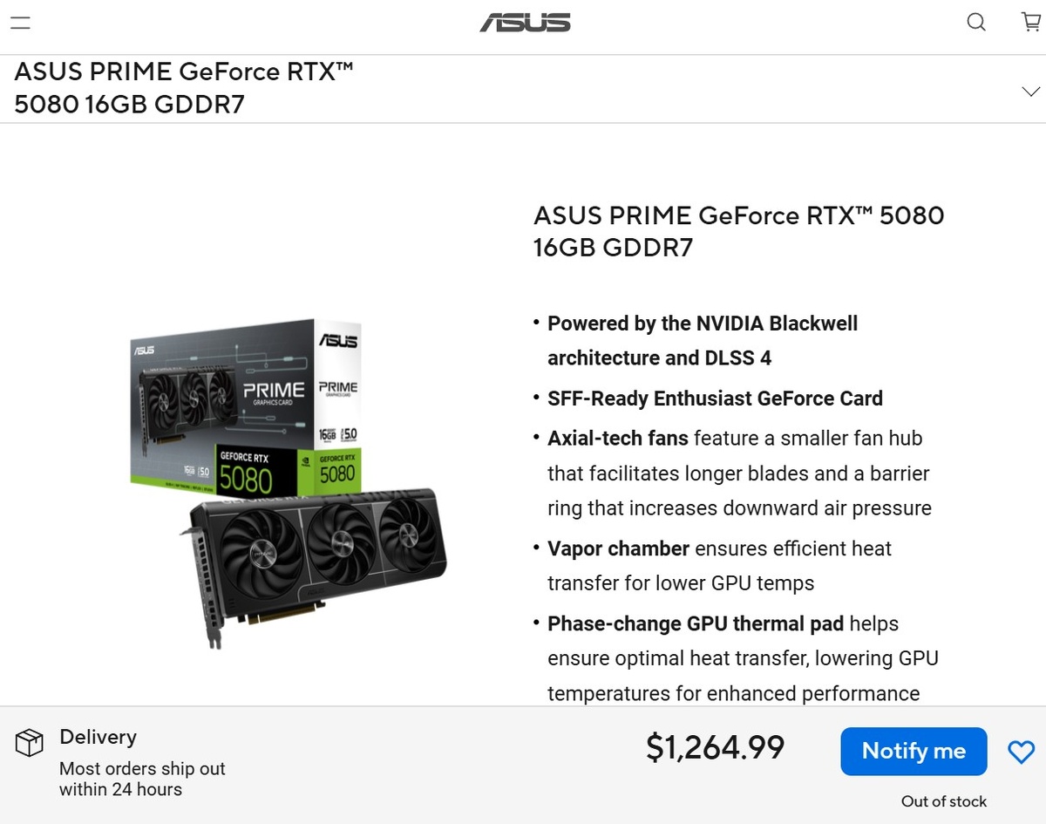1046x824 pixels.
Task: Click the ASUS logo
Action: pos(525,23)
